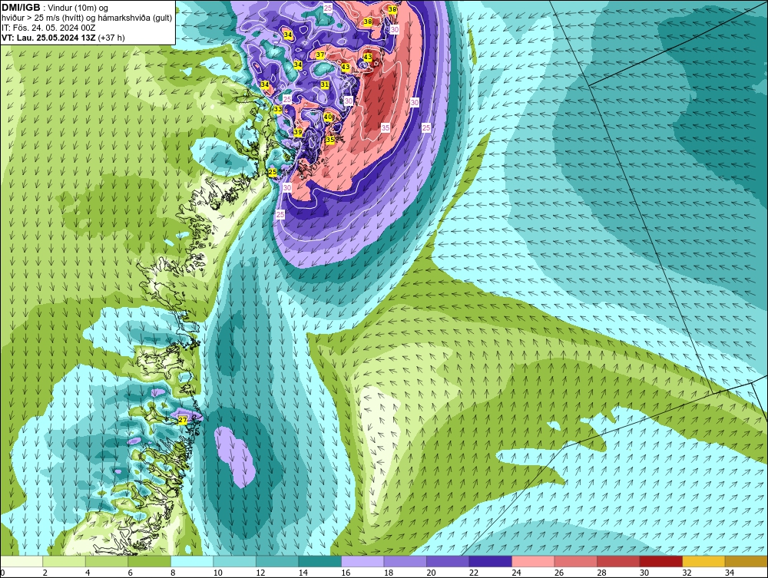The image size is (768, 578).
Task: Pick the 6–8 m/s legend color swatch
Action: (150, 561)
